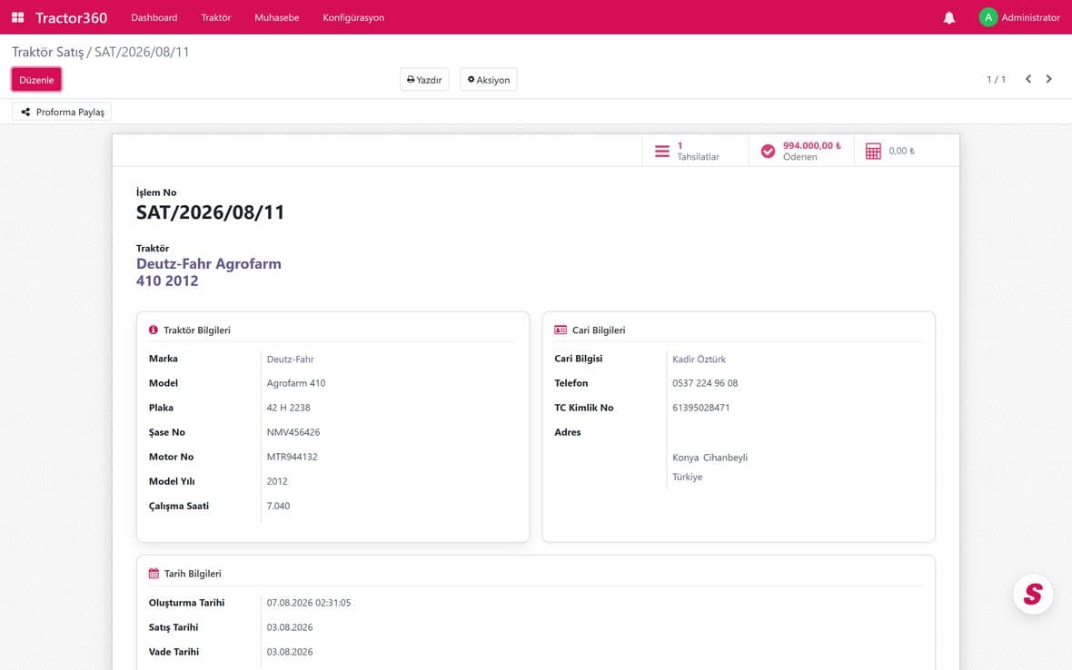Click the Düzenle button
Viewport: 1072px width, 670px height.
click(x=36, y=80)
